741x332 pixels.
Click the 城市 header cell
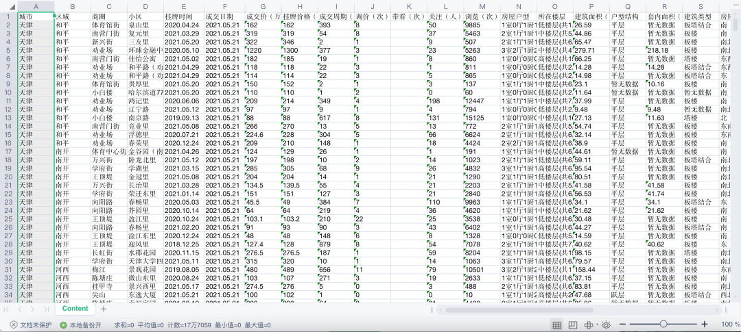(36, 16)
